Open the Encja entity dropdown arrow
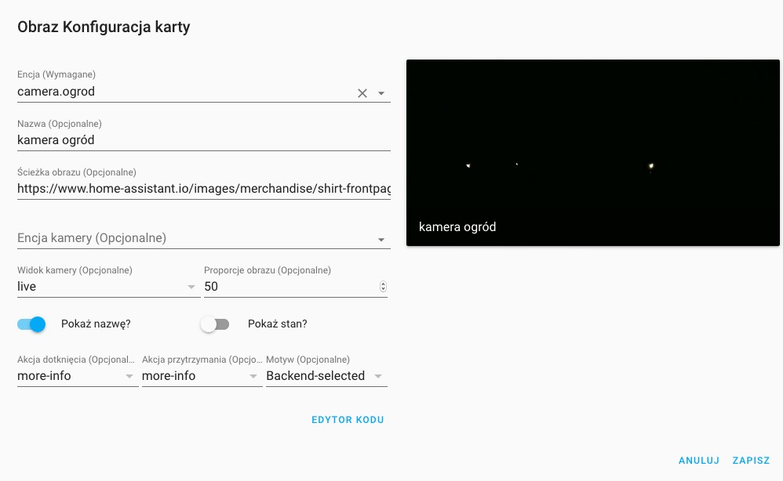The height and width of the screenshot is (481, 783). [x=381, y=93]
